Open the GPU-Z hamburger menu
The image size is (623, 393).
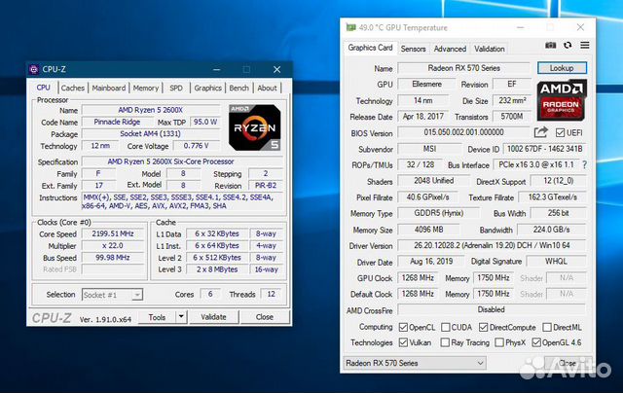pyautogui.click(x=584, y=46)
